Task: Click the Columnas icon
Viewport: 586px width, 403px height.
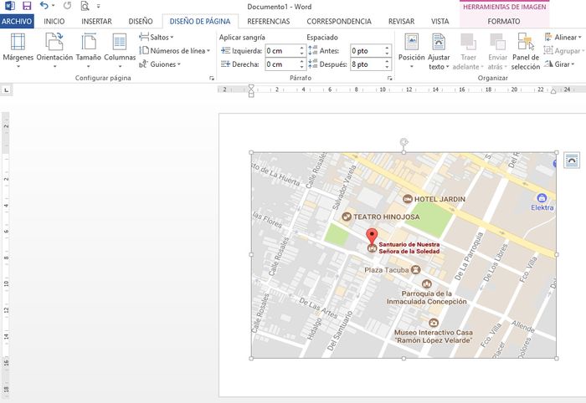Action: 120,42
